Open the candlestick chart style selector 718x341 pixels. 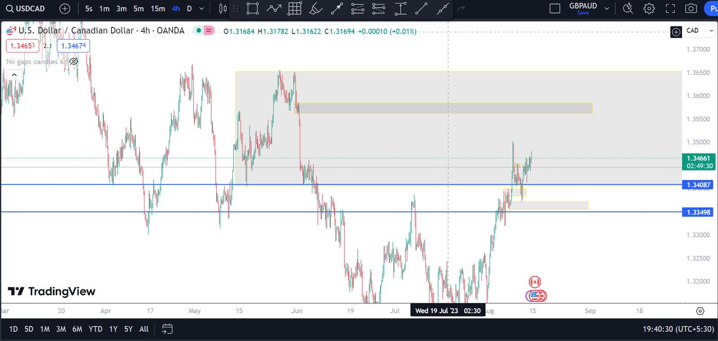pyautogui.click(x=223, y=9)
